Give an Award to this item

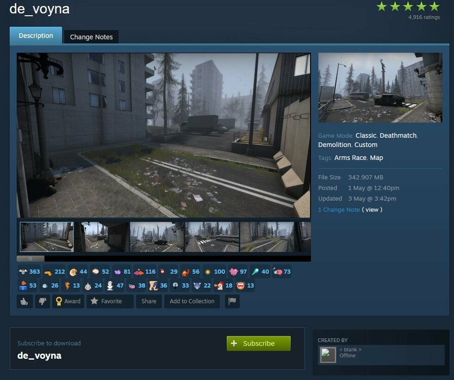[x=67, y=301]
